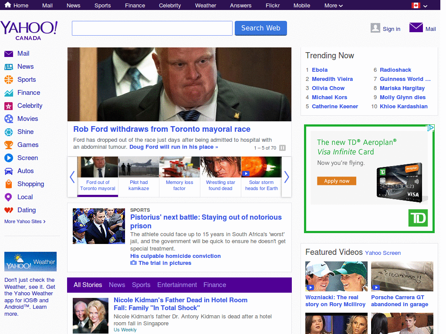Open the Mail envelope icon in the sidebar
The height and width of the screenshot is (334, 446).
pos(9,53)
